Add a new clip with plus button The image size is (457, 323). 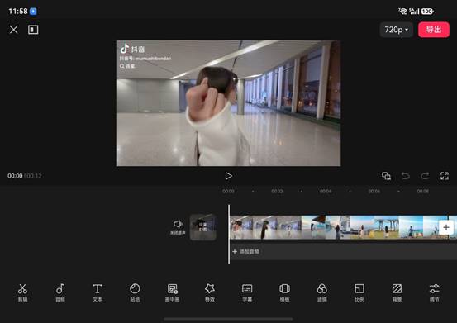point(446,227)
